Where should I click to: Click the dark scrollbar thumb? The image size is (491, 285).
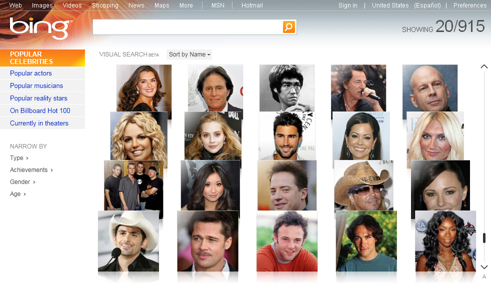(484, 238)
